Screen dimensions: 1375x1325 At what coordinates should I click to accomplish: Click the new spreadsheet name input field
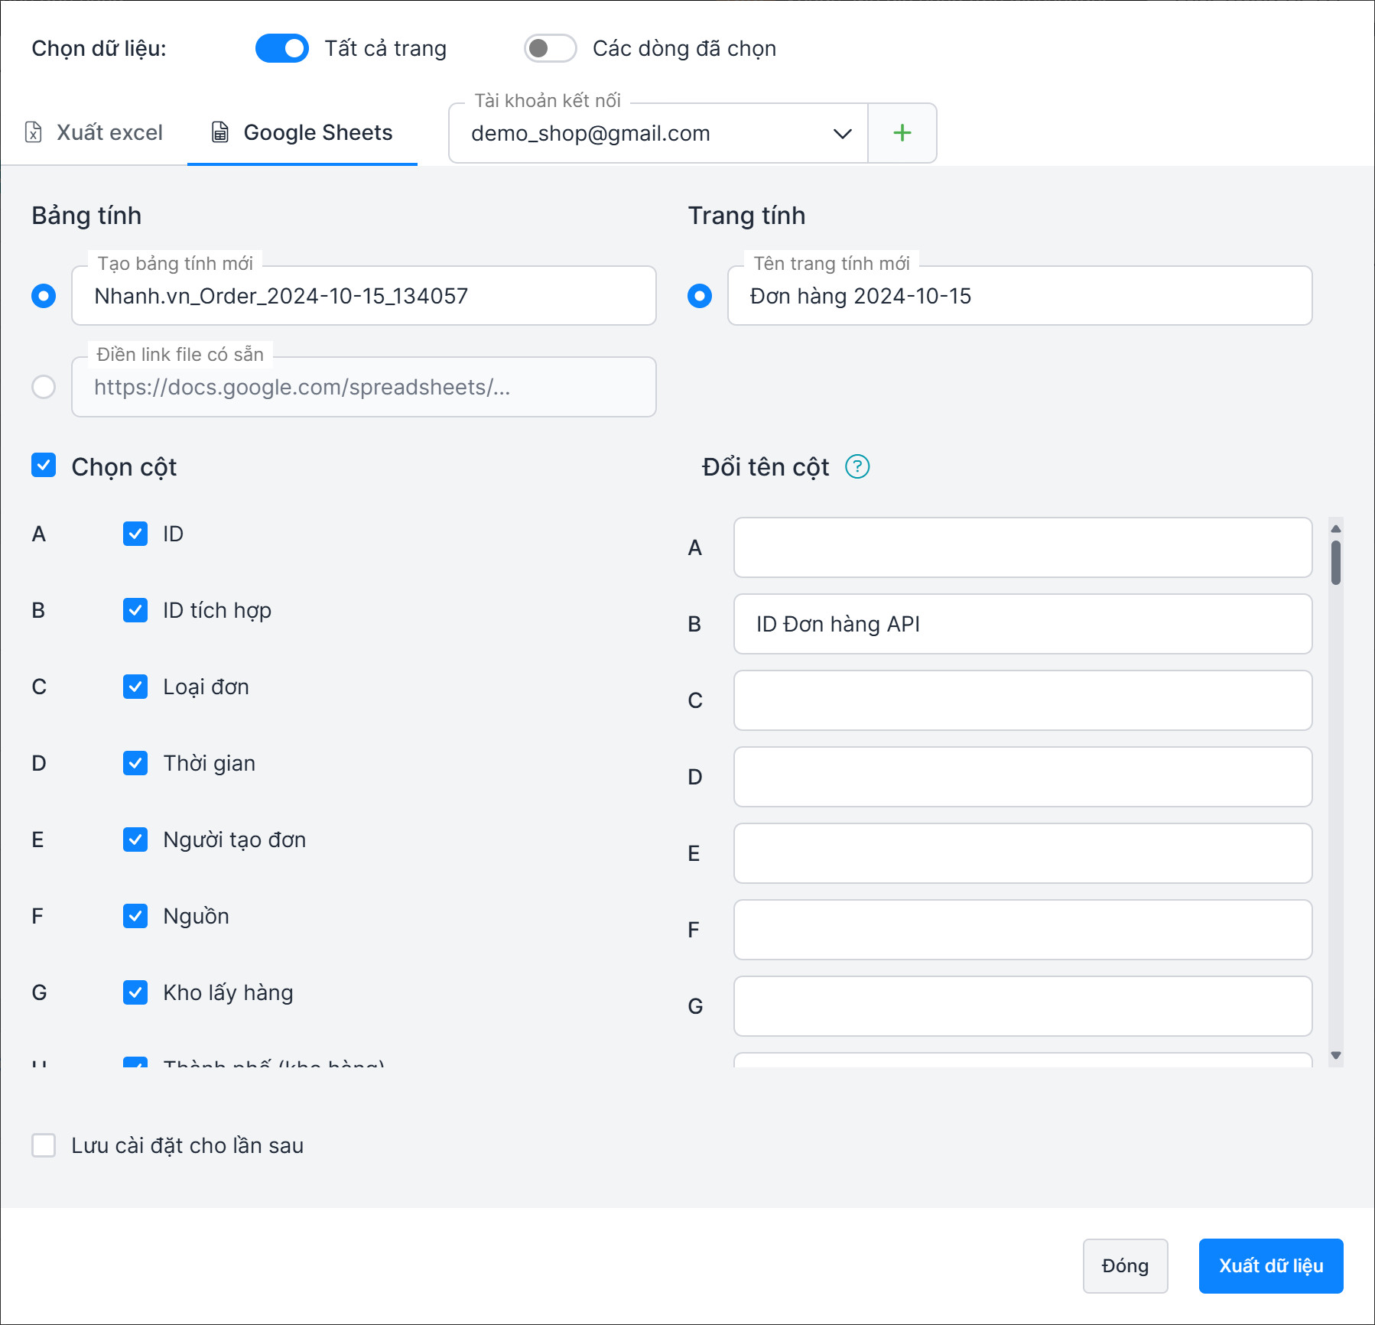click(364, 296)
